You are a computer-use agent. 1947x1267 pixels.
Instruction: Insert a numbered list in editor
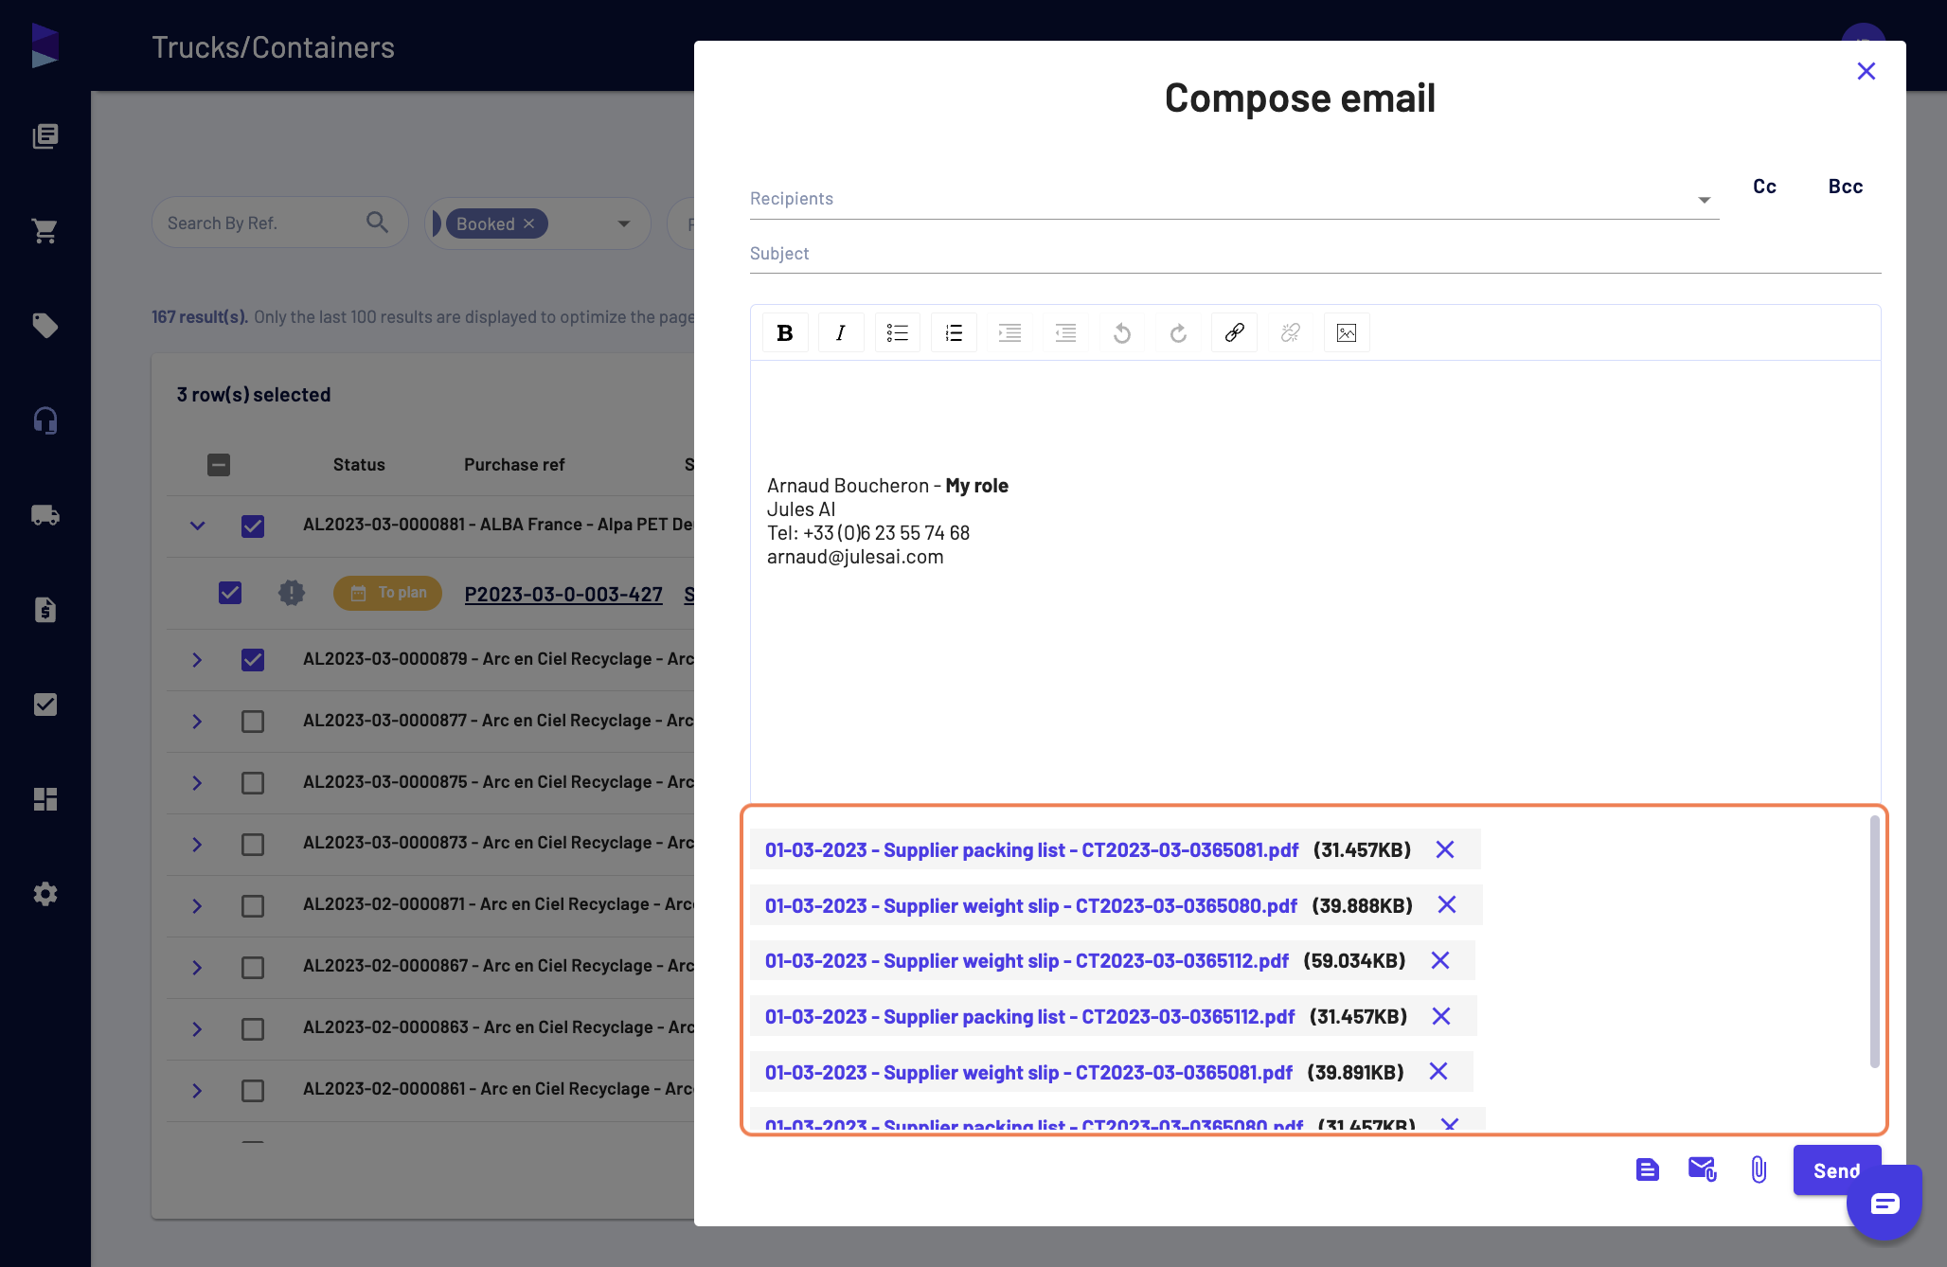[x=954, y=332]
